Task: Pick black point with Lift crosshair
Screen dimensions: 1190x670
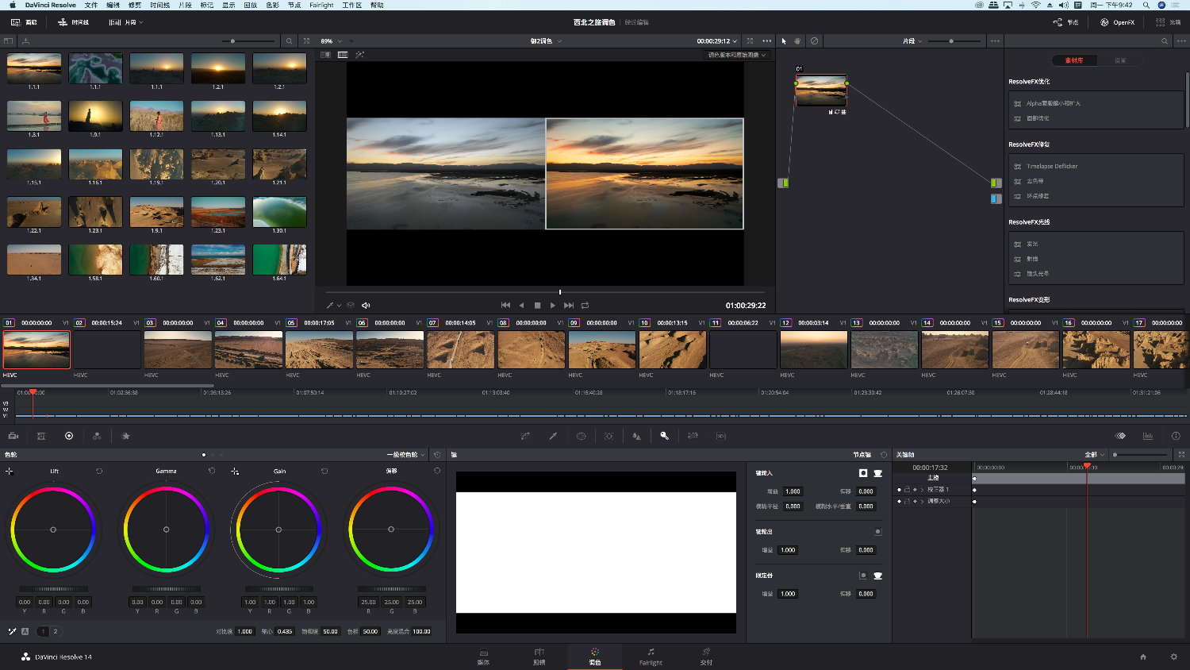Action: 10,471
